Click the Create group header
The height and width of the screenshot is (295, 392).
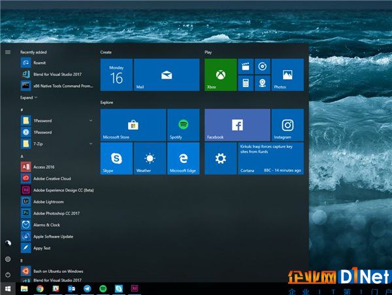pos(106,52)
